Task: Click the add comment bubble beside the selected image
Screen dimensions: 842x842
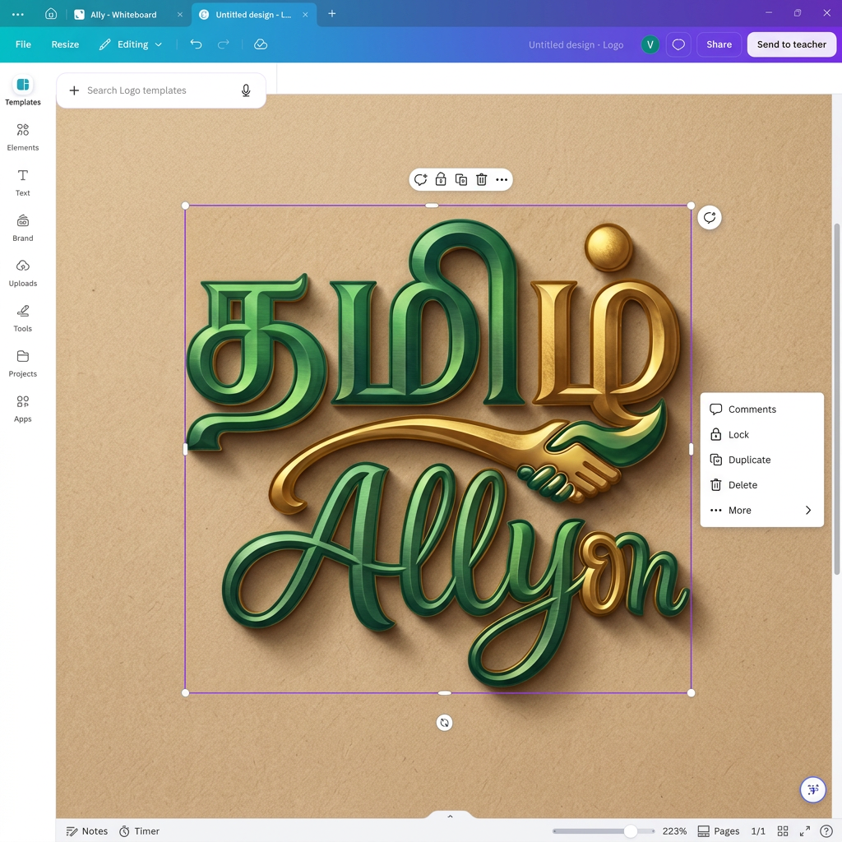Action: click(710, 217)
